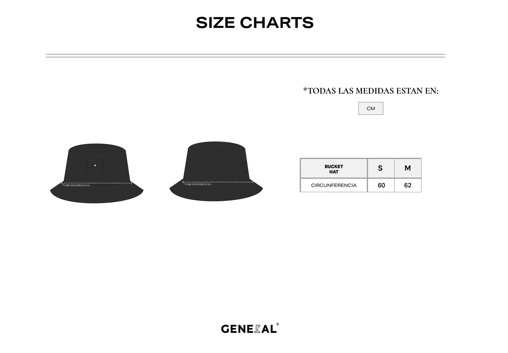Click the side-view bucket hat illustration

click(x=216, y=171)
